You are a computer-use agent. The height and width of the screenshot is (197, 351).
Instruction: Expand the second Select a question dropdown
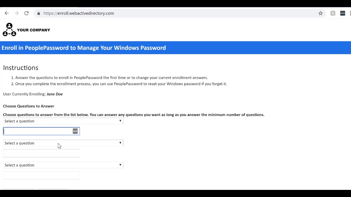pos(63,143)
